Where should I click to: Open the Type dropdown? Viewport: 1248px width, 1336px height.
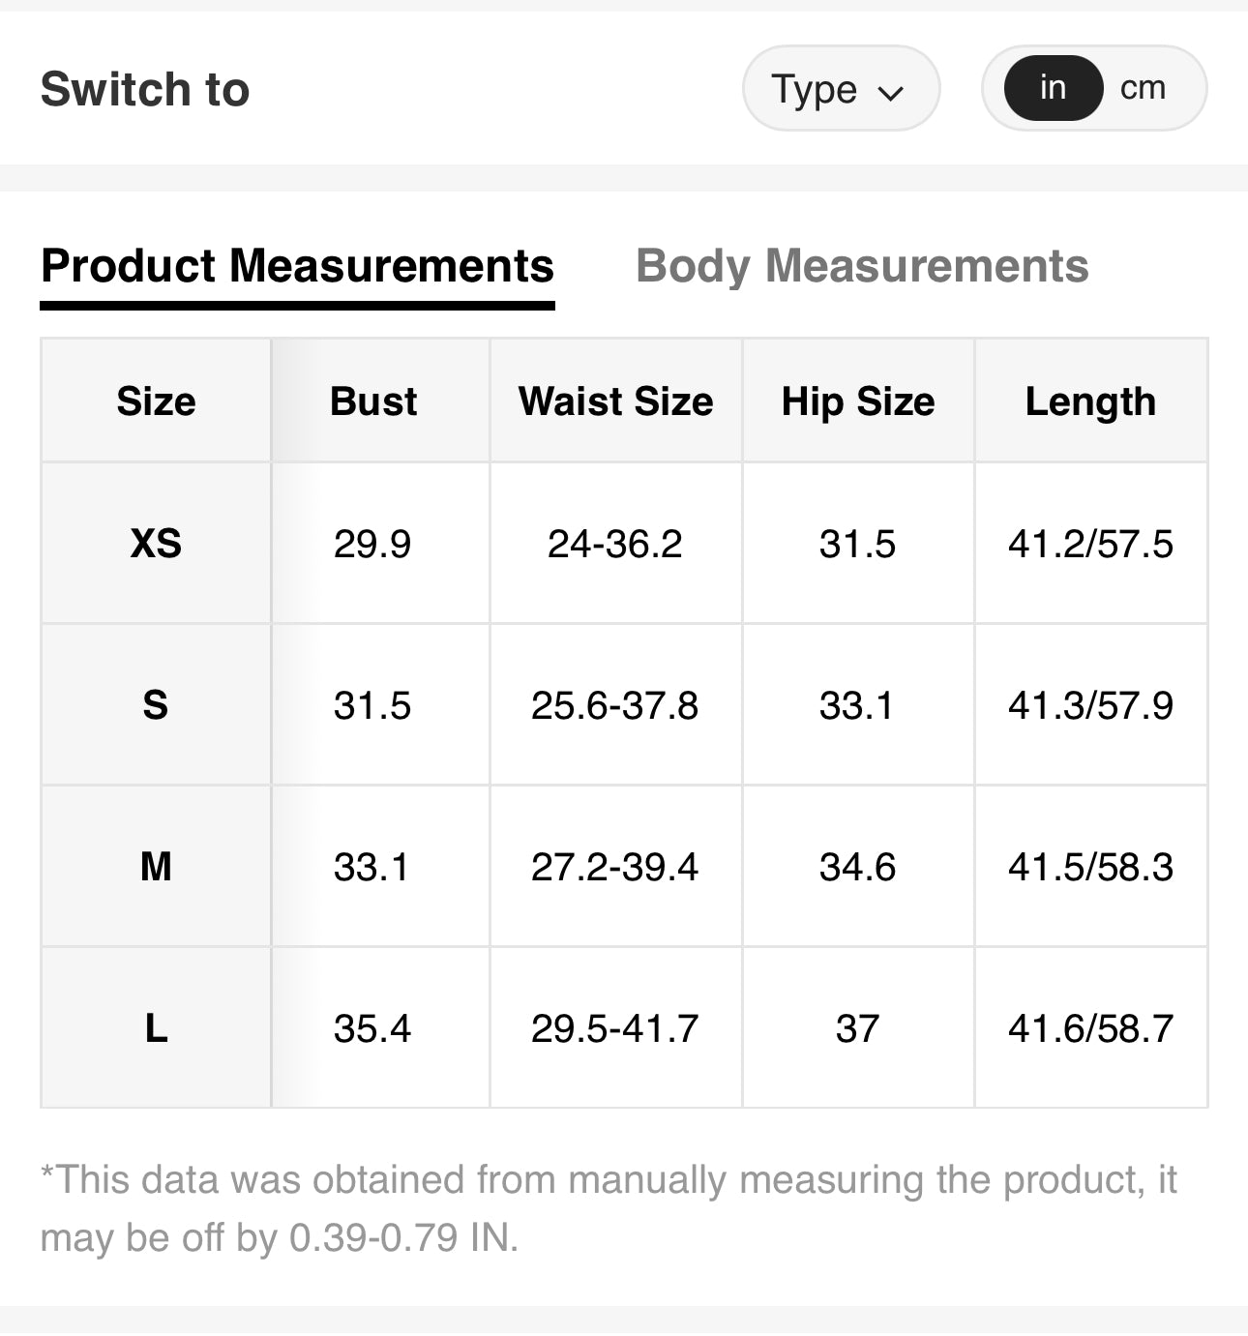coord(840,89)
